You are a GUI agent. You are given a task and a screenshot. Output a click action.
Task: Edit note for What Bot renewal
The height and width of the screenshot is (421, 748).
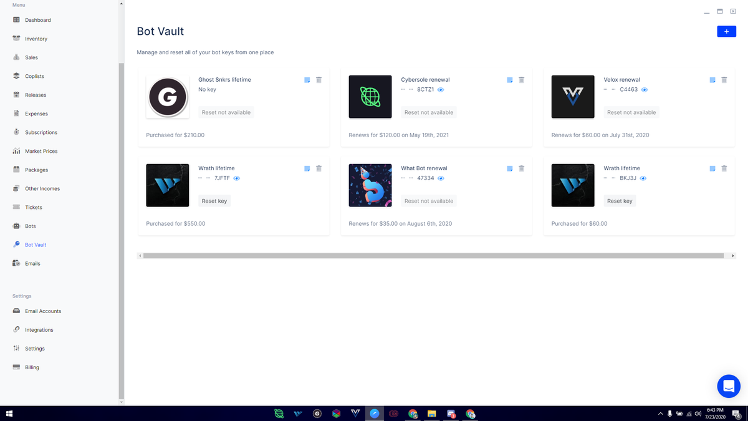tap(510, 168)
